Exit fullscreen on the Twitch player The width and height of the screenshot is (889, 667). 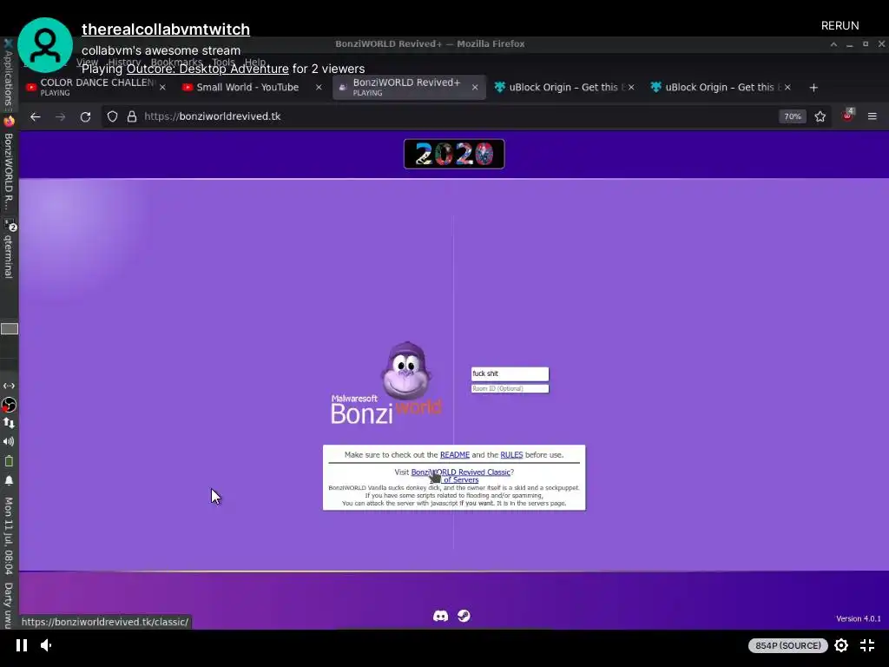[867, 645]
